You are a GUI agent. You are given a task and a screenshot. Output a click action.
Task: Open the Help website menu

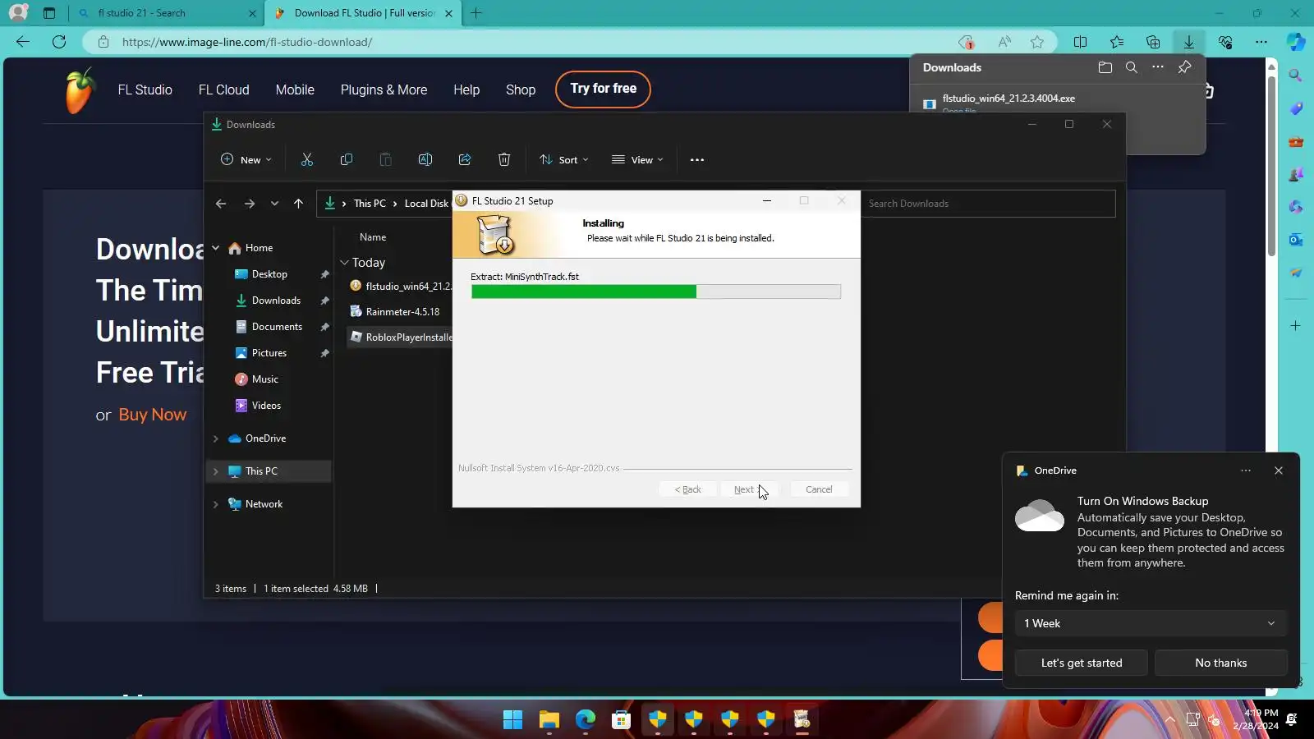[x=466, y=90]
